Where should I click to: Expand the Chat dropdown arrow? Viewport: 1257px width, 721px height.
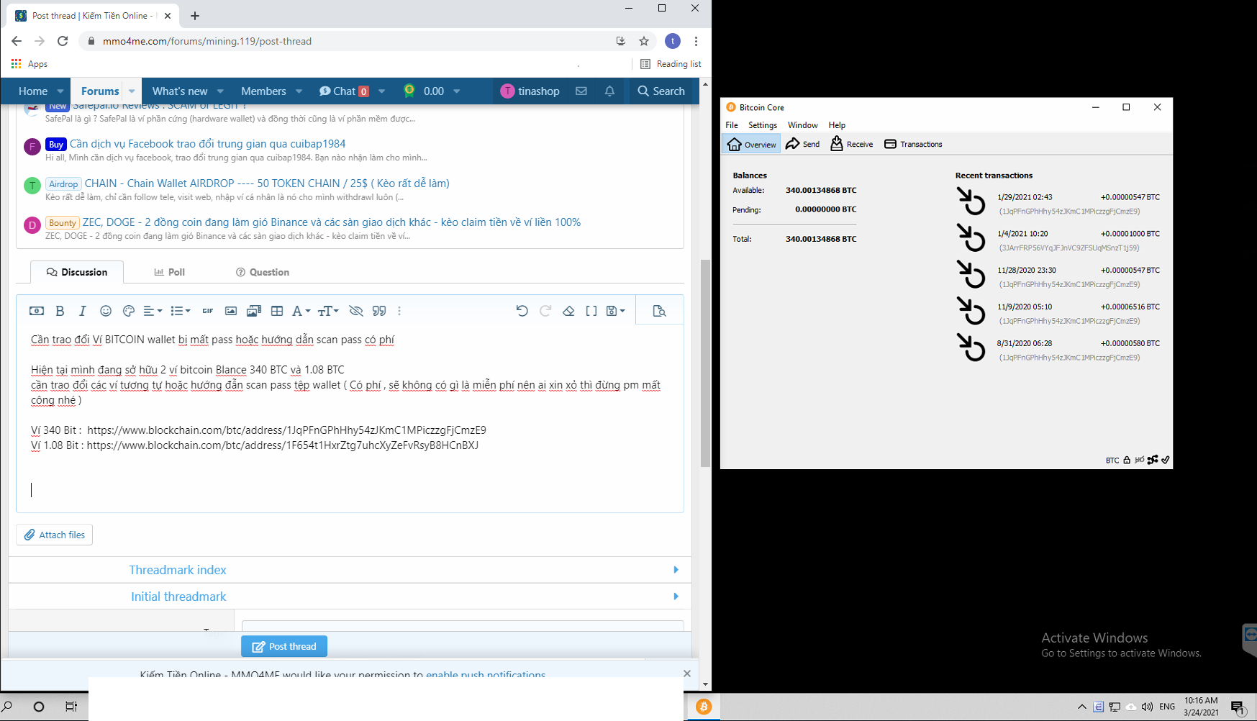(381, 91)
